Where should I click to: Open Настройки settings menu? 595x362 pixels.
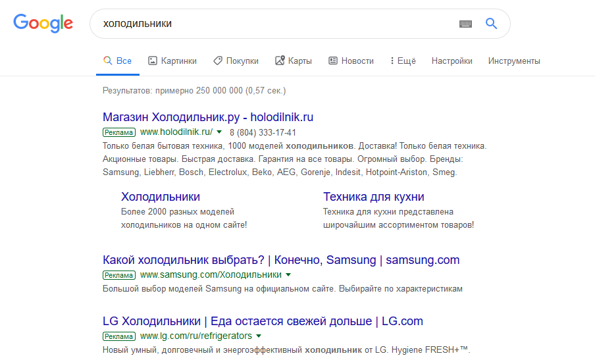pyautogui.click(x=452, y=61)
